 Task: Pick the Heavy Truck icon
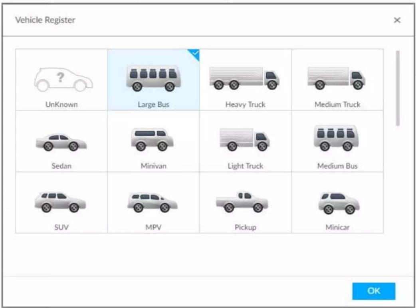(x=244, y=78)
